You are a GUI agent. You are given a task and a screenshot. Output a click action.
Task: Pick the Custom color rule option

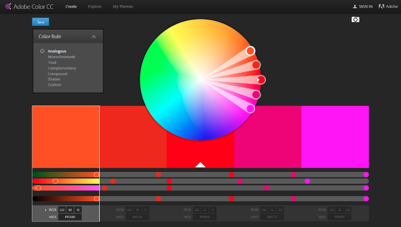(54, 85)
